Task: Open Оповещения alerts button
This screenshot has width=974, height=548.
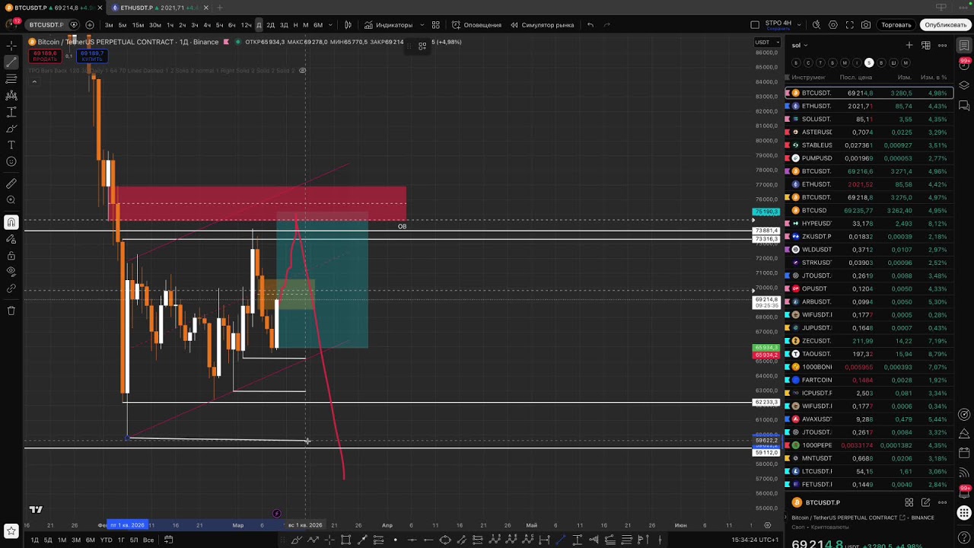Action: 477,25
